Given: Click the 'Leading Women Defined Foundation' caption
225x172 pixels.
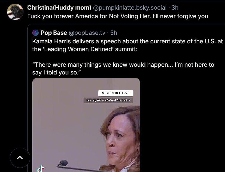Looking at the screenshot, I should [x=108, y=100].
